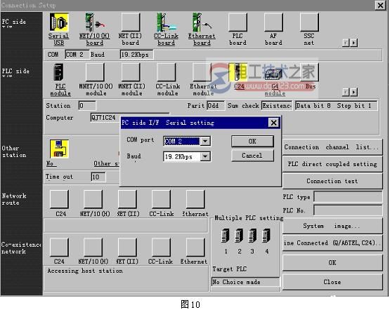This screenshot has width=390, height=312.
Task: Open the Connection channel list
Action: coord(332,147)
